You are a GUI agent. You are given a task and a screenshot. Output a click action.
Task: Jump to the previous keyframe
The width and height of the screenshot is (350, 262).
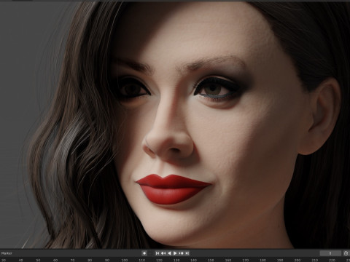pos(163,253)
